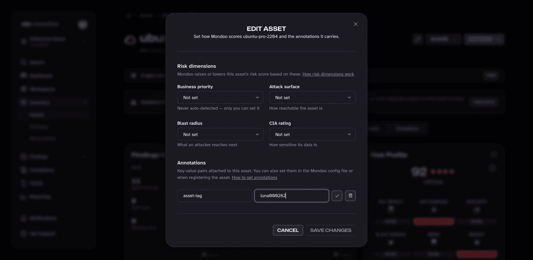Screen dimensions: 533x260
Task: Select the Annotations heading text
Action: (x=191, y=163)
